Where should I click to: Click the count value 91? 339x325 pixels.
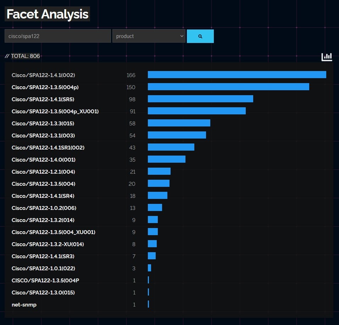[x=133, y=112]
